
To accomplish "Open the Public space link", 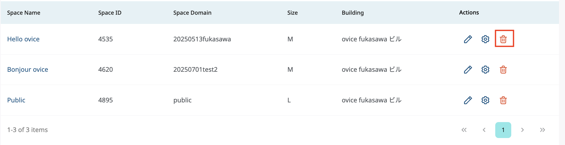I will coord(16,100).
